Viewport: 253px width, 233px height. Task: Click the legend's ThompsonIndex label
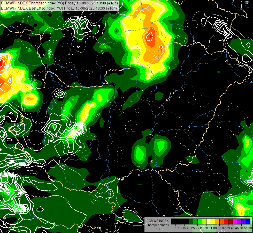158,225
